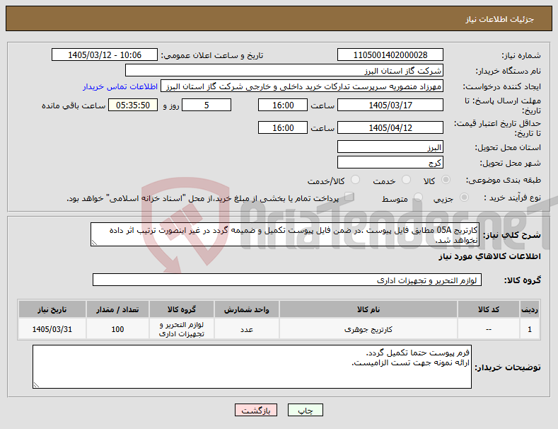This screenshot has width=558, height=429.
Task: Click the buyer name field شرکت گاز استان البرز
Action: click(284, 71)
